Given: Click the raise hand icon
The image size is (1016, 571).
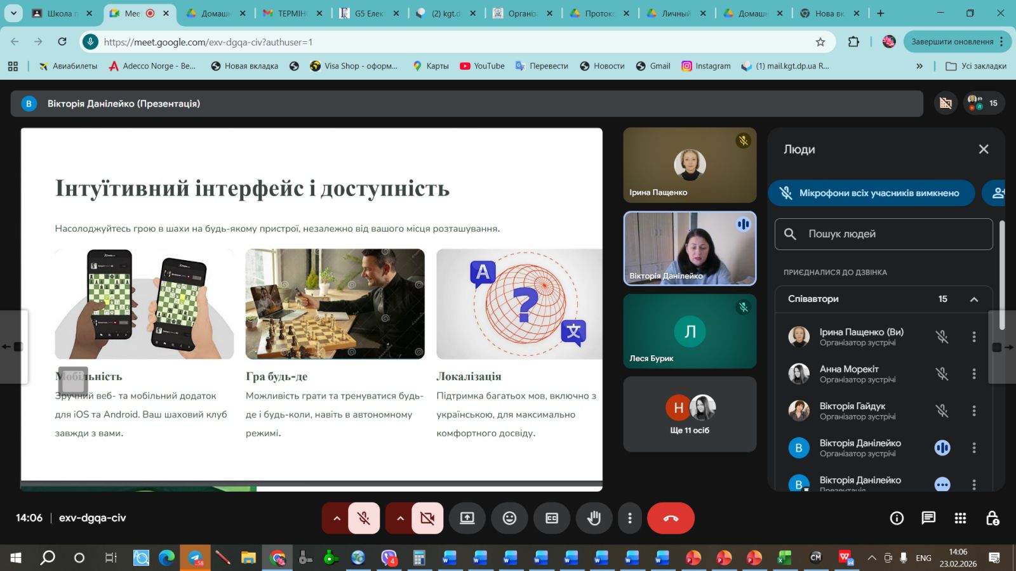Looking at the screenshot, I should pos(594,518).
